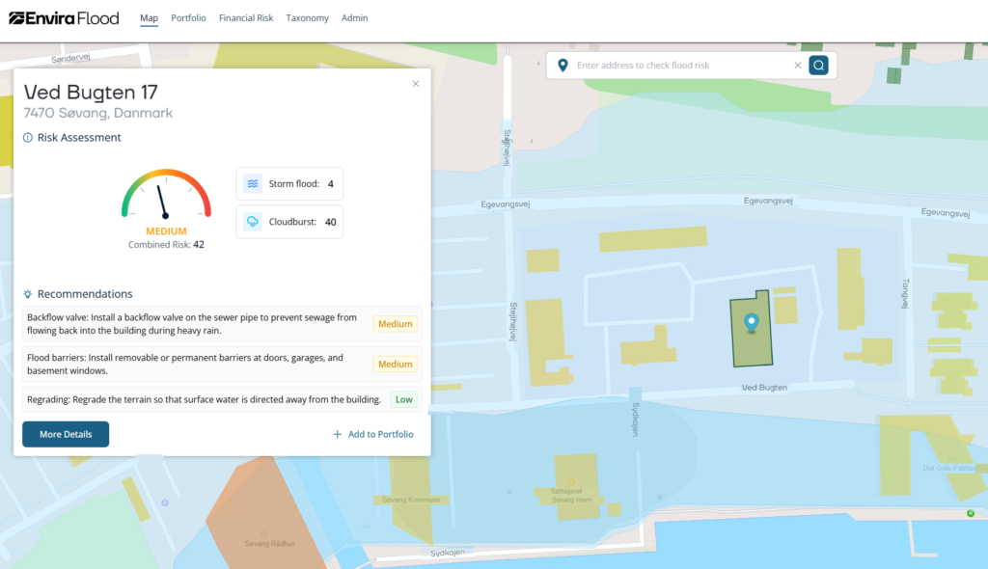Select the Regrading recommendation
This screenshot has height=569, width=988.
coord(222,399)
